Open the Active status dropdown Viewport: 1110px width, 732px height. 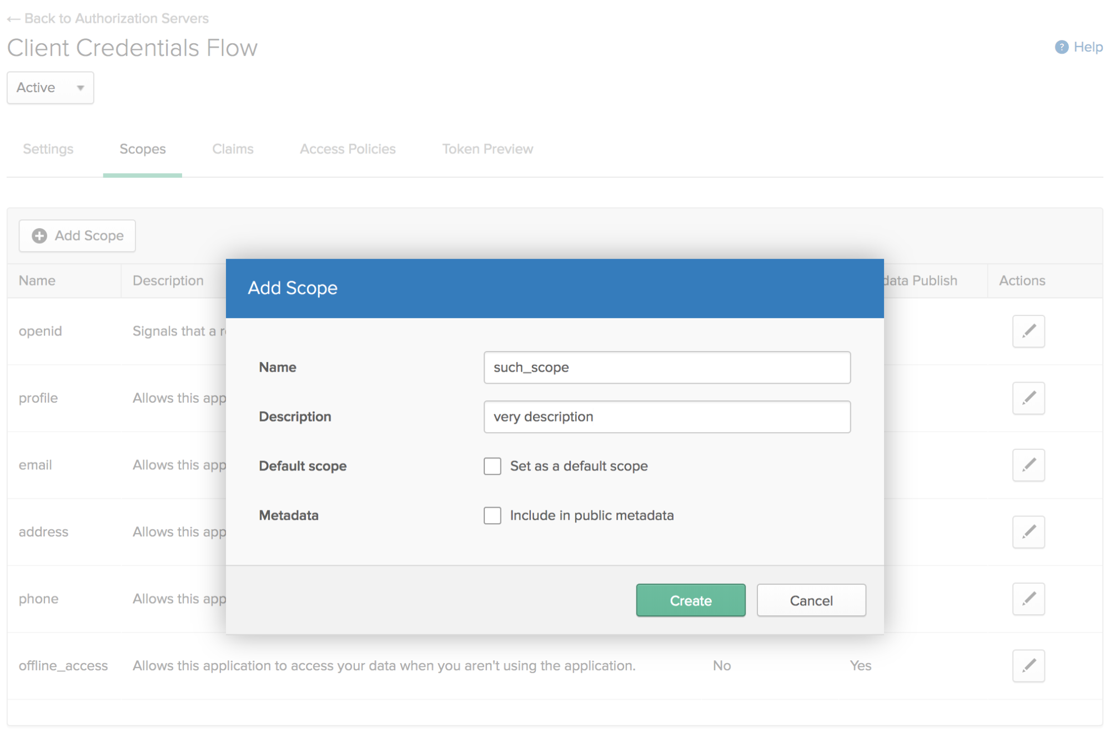(50, 88)
